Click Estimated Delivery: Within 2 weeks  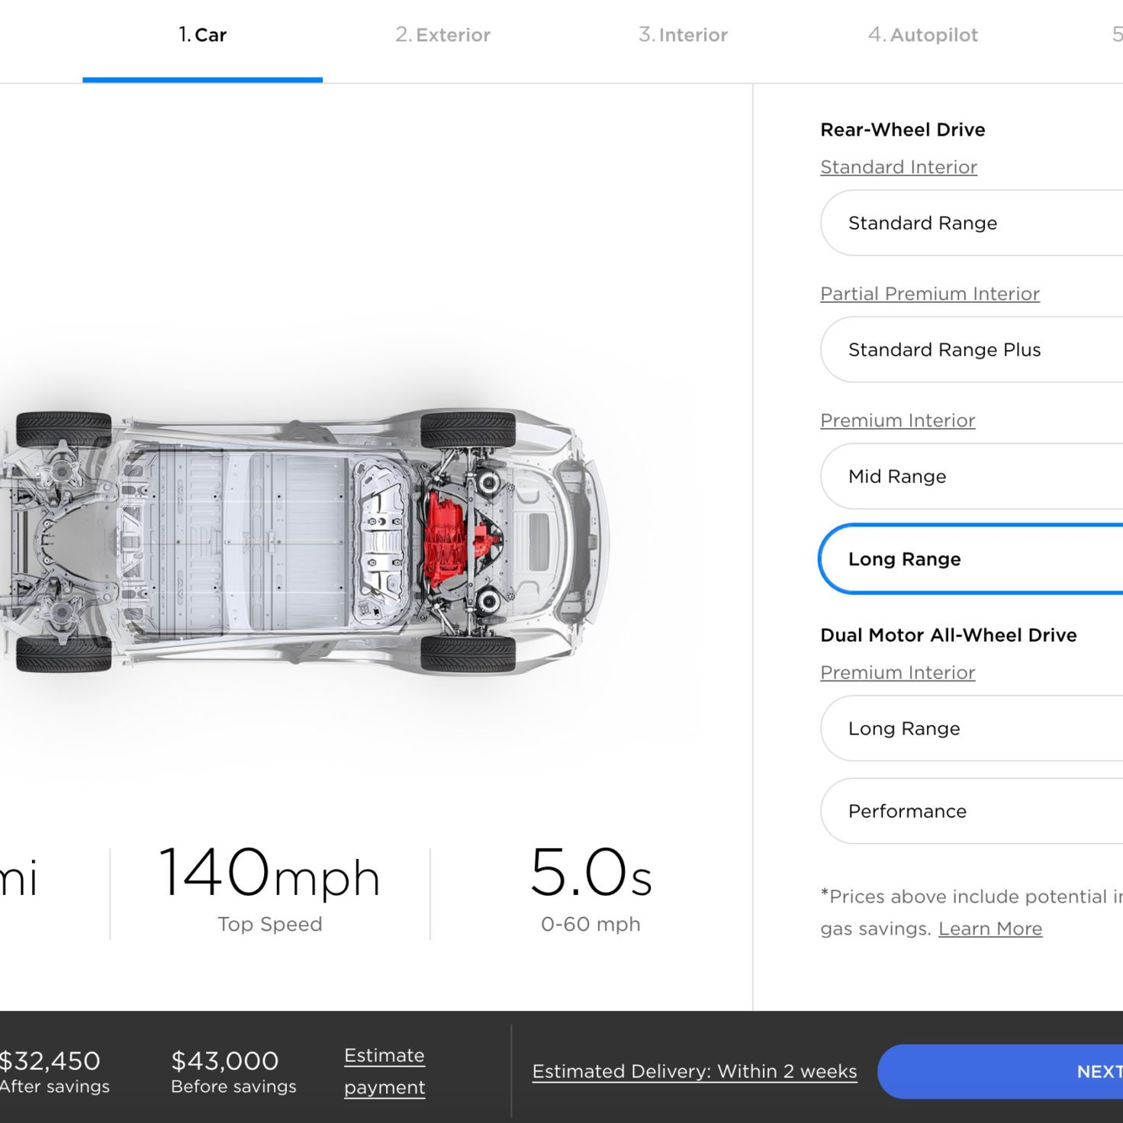pos(694,1071)
